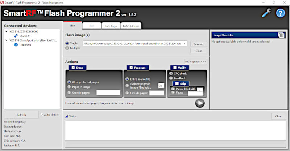
Task: Enable the Erase checkbox
Action: point(73,68)
